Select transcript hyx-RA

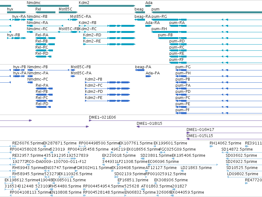point(19,17)
